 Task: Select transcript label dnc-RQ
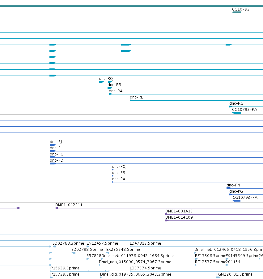pyautogui.click(x=106, y=79)
